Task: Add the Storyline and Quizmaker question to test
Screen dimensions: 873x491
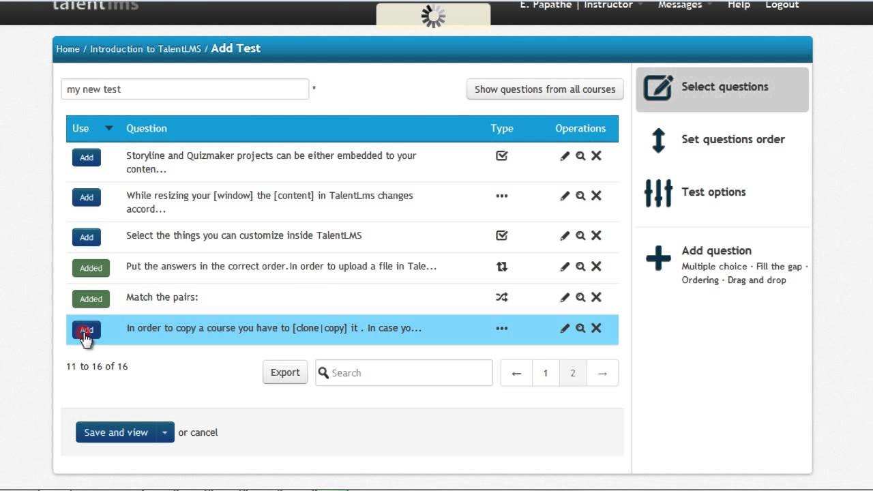Action: pyautogui.click(x=87, y=158)
